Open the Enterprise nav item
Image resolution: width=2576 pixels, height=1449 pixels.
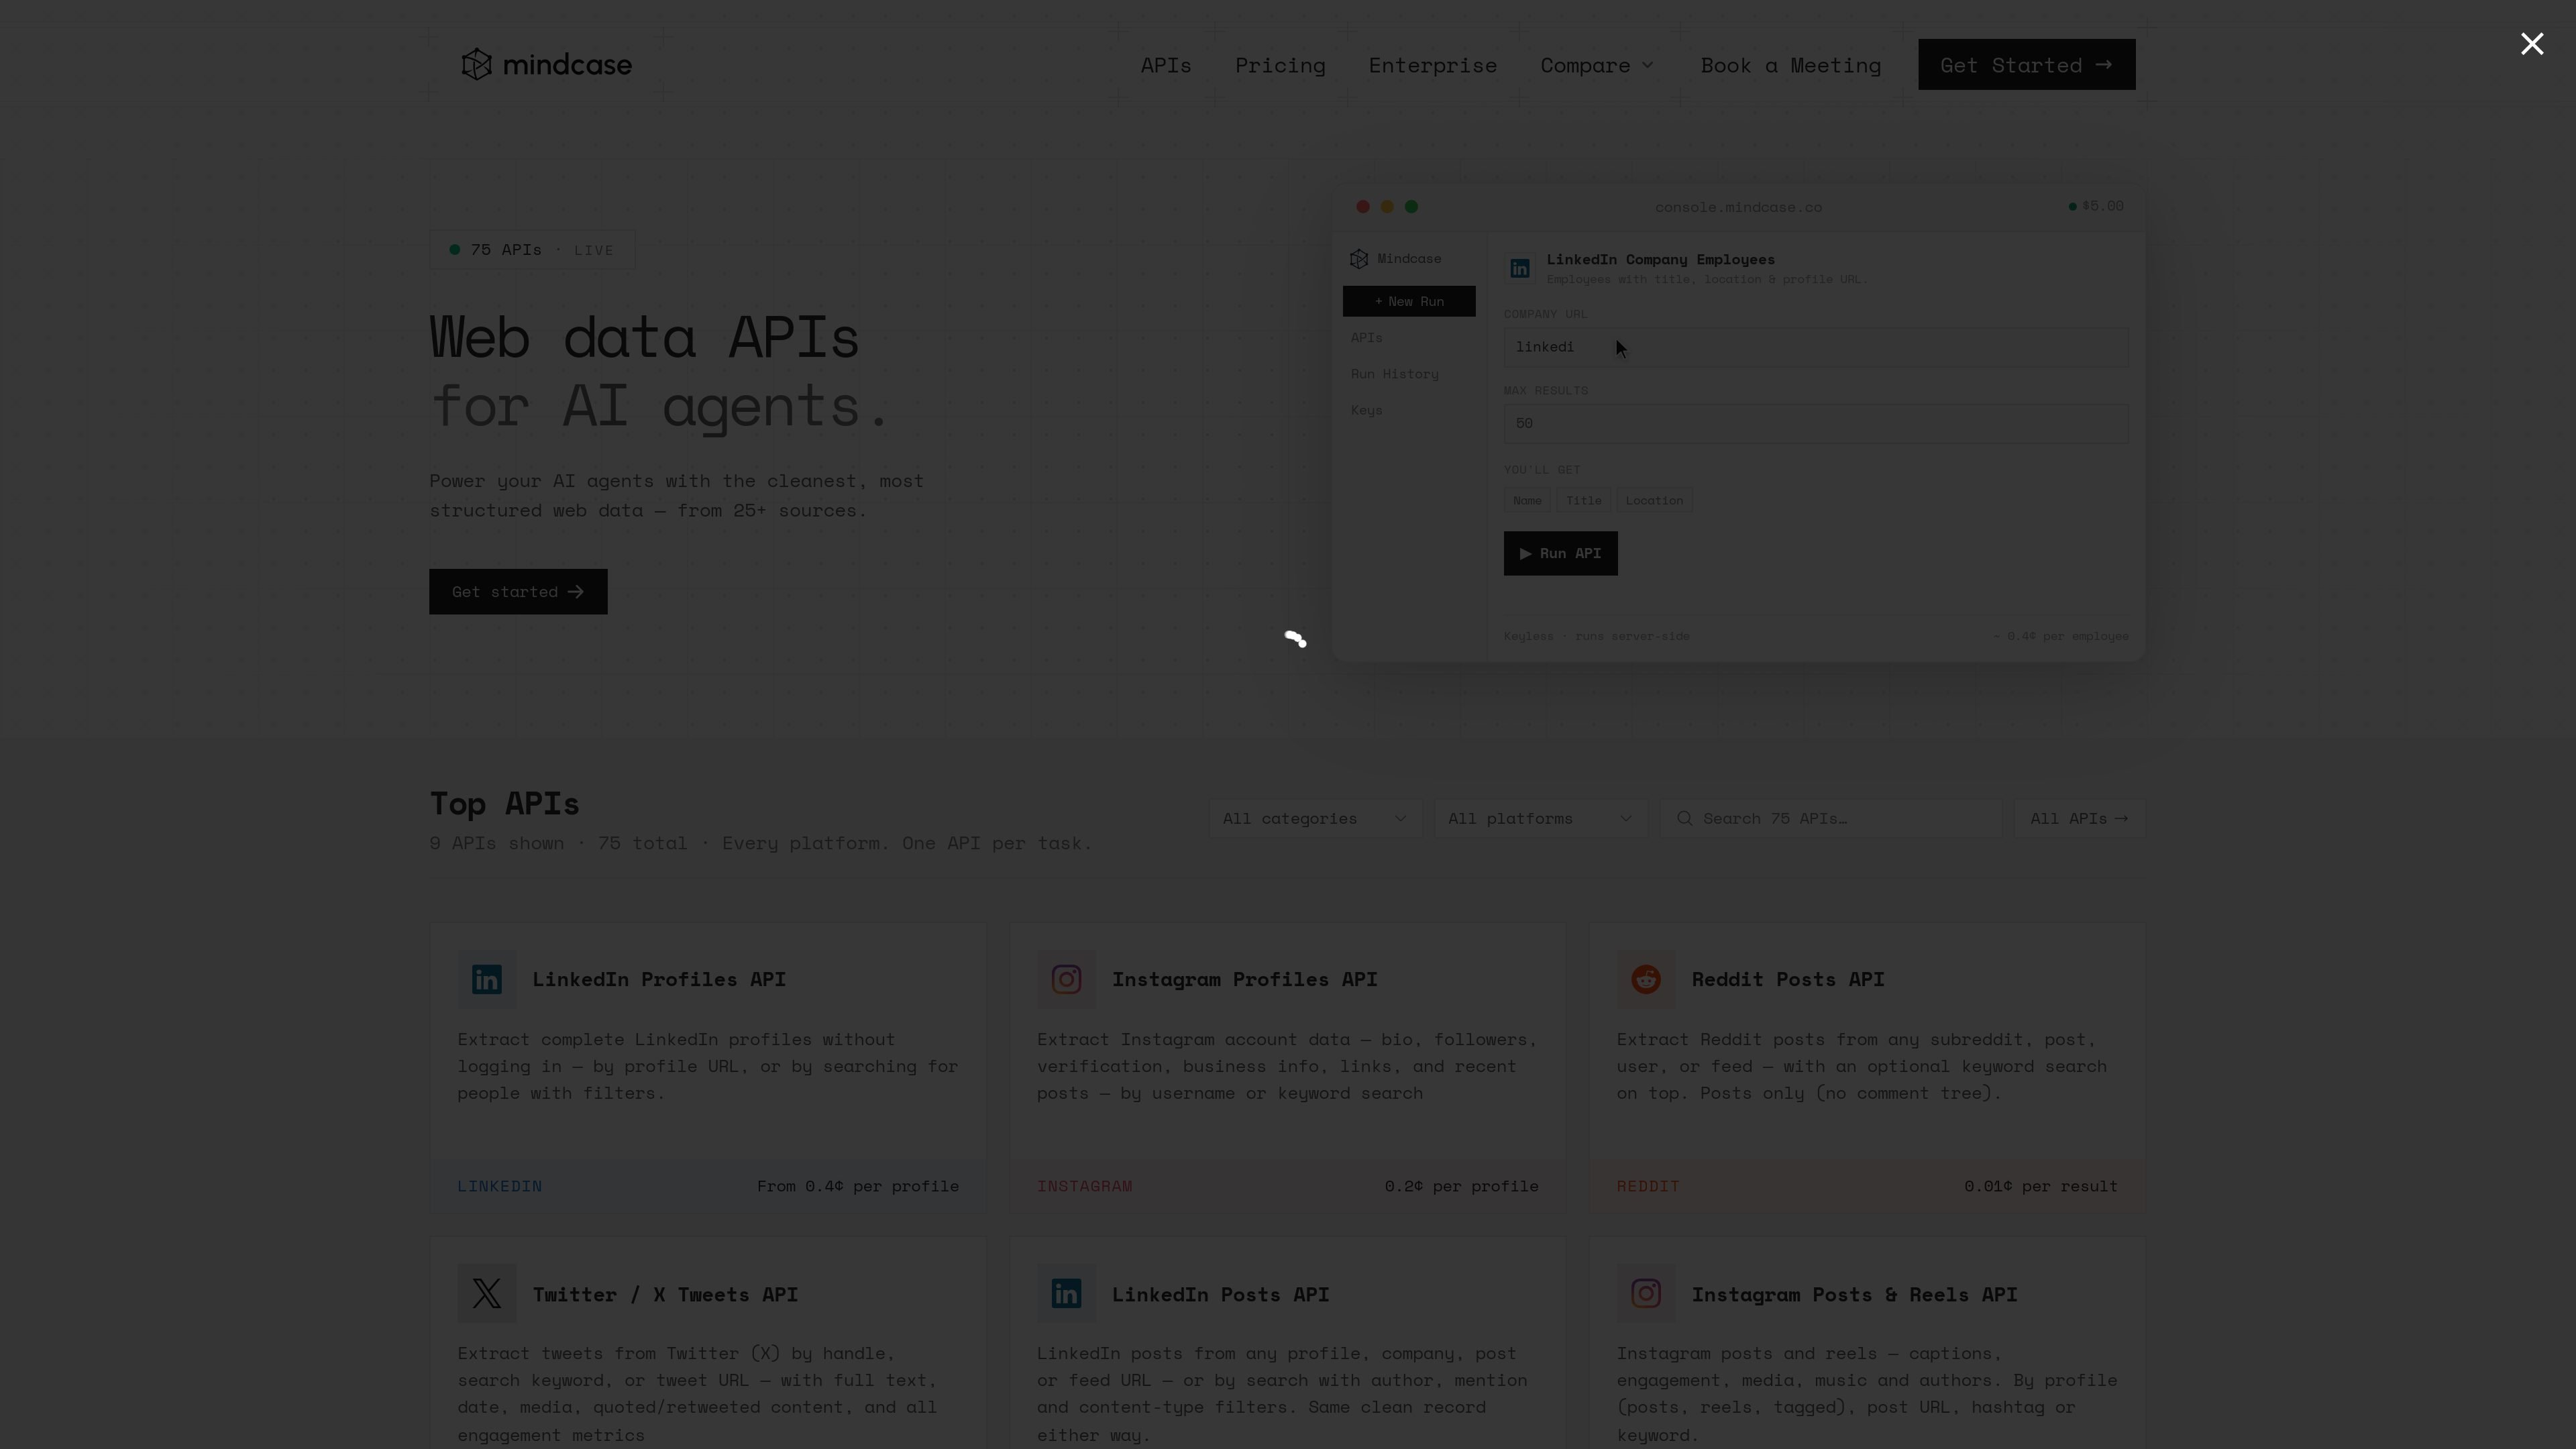coord(1432,65)
